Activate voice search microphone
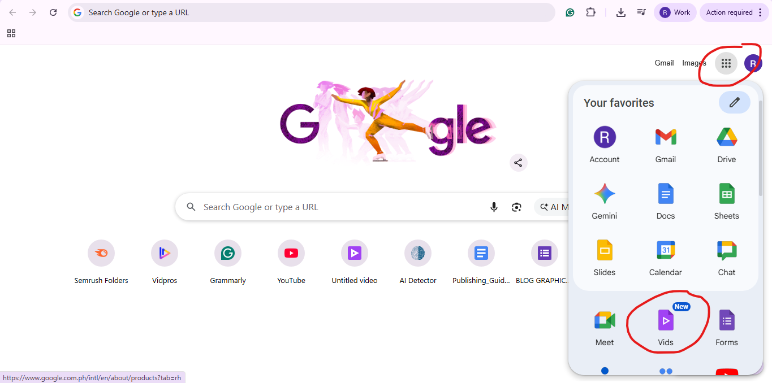772x383 pixels. [494, 207]
